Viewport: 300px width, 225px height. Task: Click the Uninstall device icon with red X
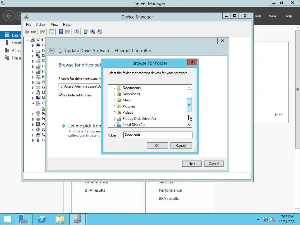click(93, 32)
